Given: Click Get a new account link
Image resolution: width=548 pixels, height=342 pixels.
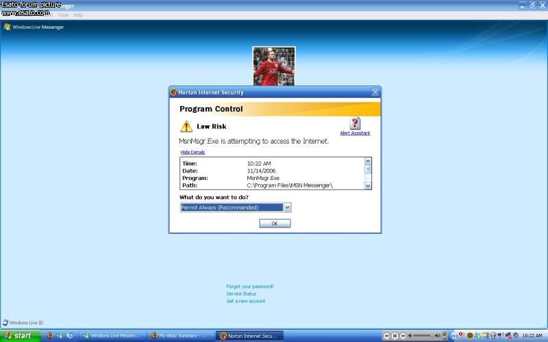Looking at the screenshot, I should pyautogui.click(x=246, y=301).
